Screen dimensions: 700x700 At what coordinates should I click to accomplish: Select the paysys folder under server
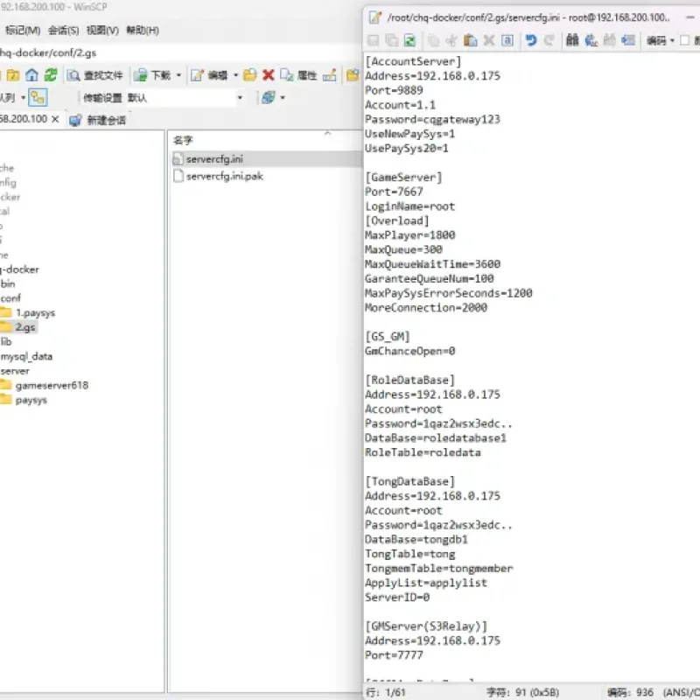pos(31,400)
